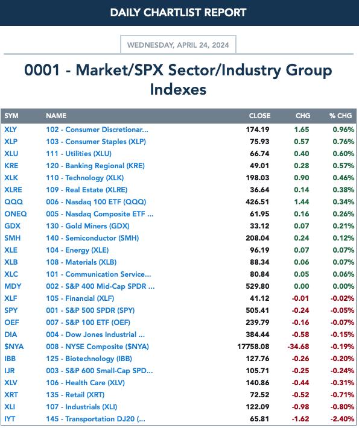Open 104 - Energy (XLE) link
Image resolution: width=359 pixels, height=428 pixels.
coord(77,250)
